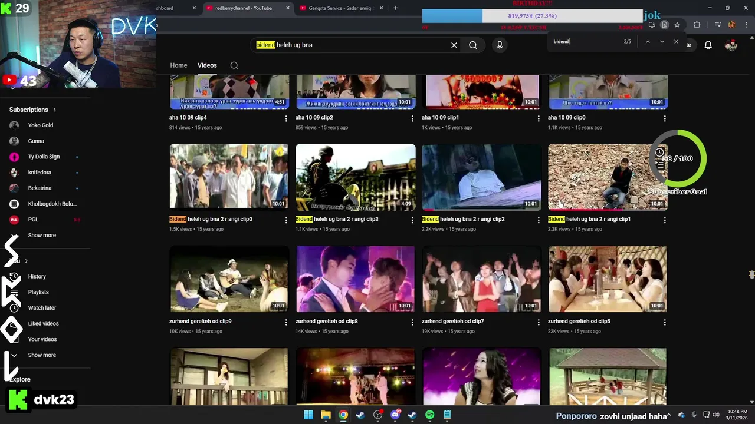Show hidden system tray icons chevron
Screen dimensions: 755x424
point(669,415)
